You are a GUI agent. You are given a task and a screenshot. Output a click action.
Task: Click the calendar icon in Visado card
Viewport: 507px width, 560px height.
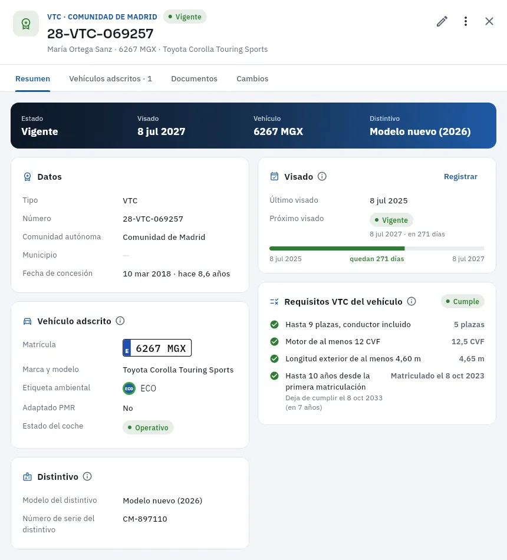(274, 176)
